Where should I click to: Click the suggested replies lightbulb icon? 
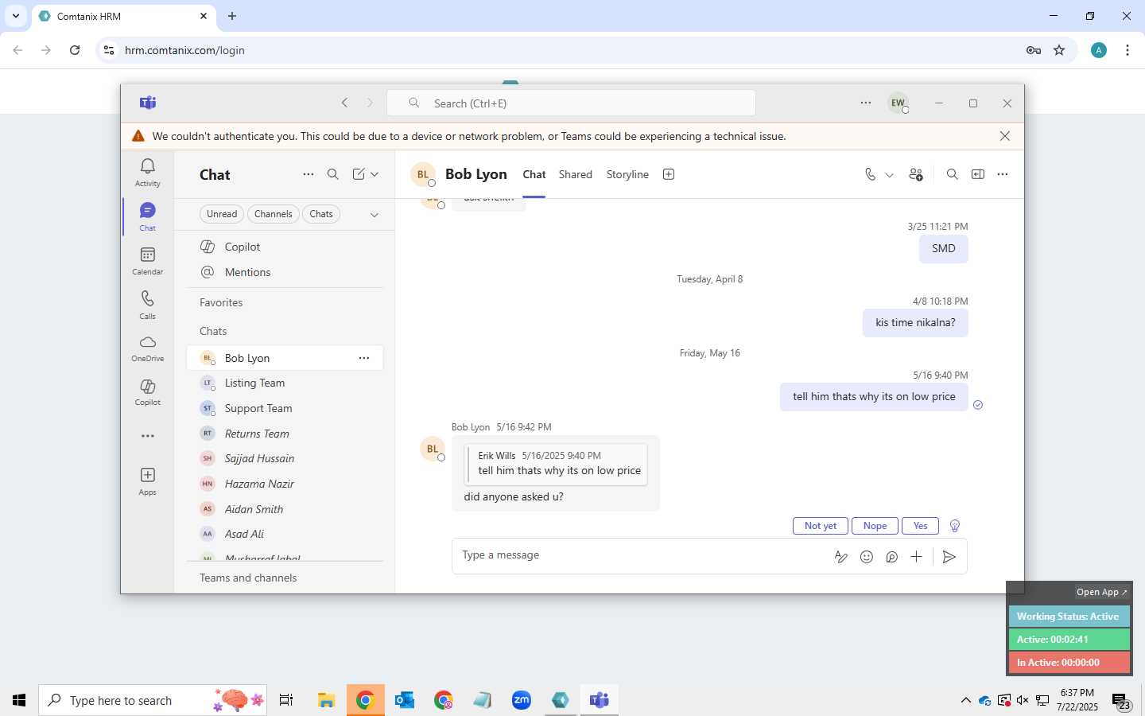point(955,526)
